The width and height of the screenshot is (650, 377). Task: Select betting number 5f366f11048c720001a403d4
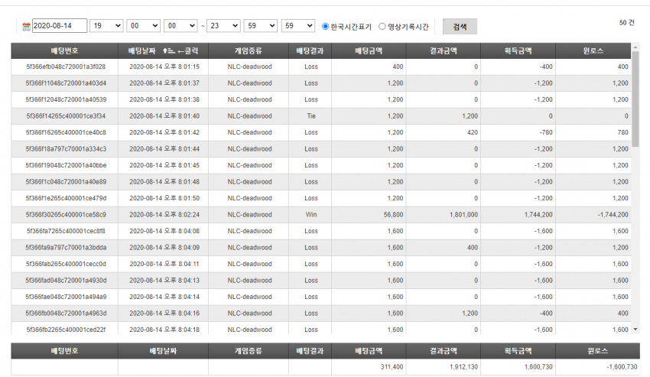coord(66,83)
